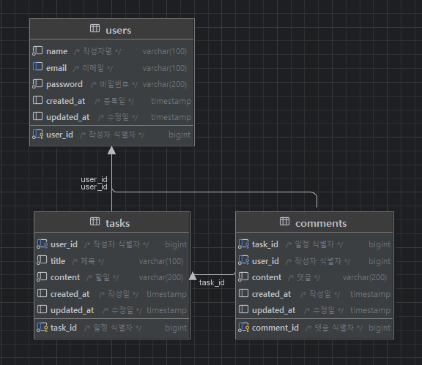Click the tasks table header icon
This screenshot has width=422, height=365.
coord(95,221)
